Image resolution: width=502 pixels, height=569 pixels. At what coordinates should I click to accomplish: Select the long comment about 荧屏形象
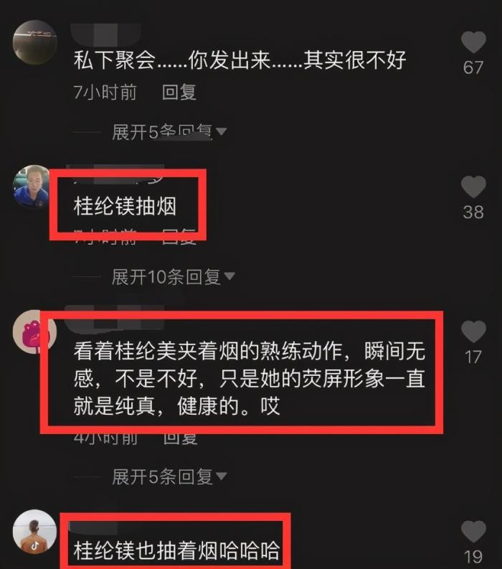[249, 378]
